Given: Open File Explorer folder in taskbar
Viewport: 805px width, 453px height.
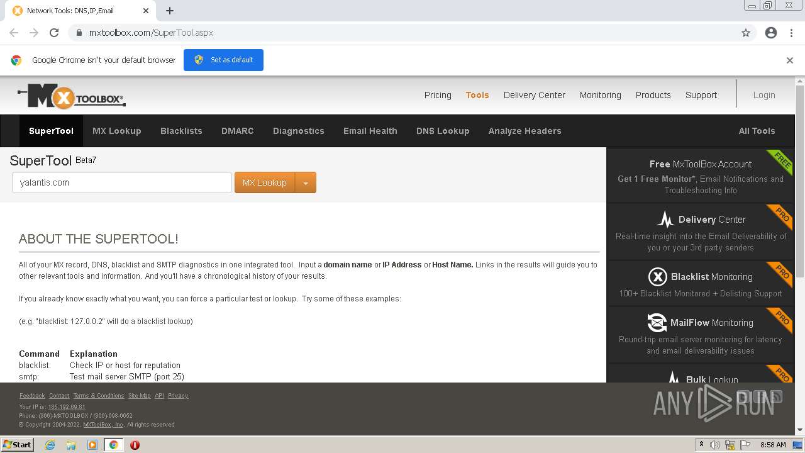Looking at the screenshot, I should coord(71,445).
